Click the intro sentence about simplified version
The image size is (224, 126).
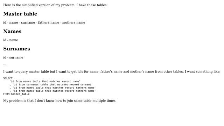pos(55,5)
